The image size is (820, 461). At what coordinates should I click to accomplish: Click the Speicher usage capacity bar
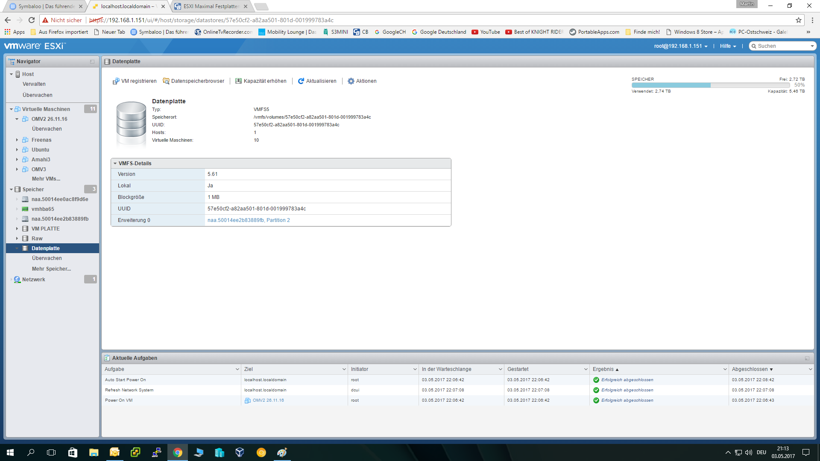(710, 85)
